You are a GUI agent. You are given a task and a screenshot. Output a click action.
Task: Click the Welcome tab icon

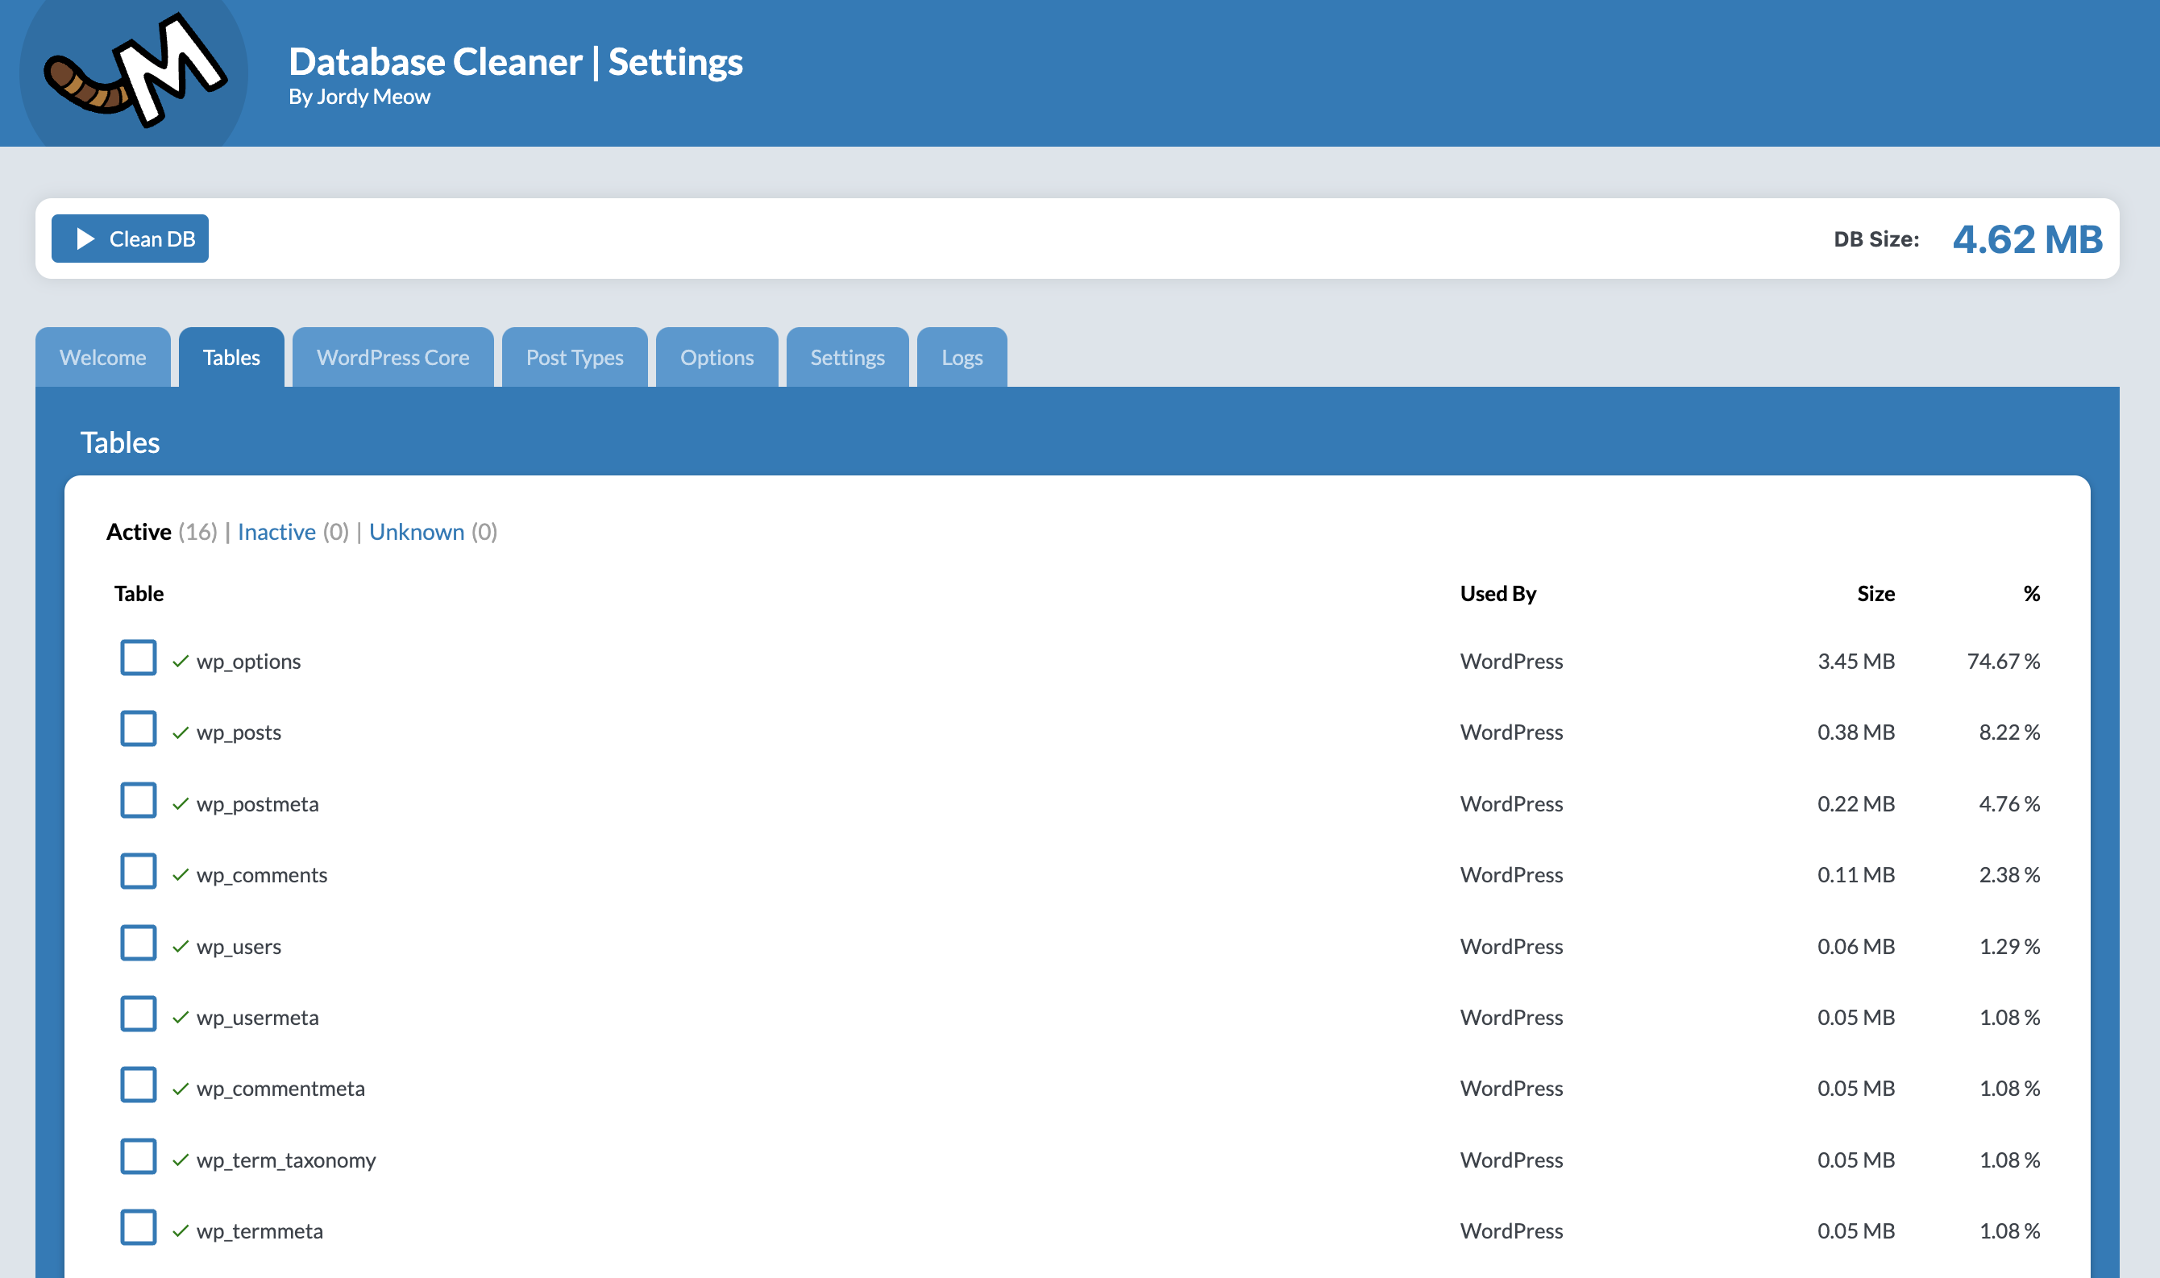[102, 356]
